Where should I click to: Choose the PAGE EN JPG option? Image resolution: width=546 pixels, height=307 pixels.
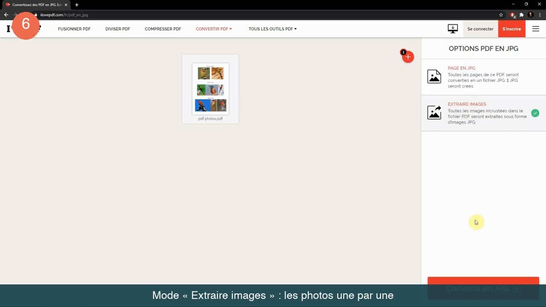[483, 77]
